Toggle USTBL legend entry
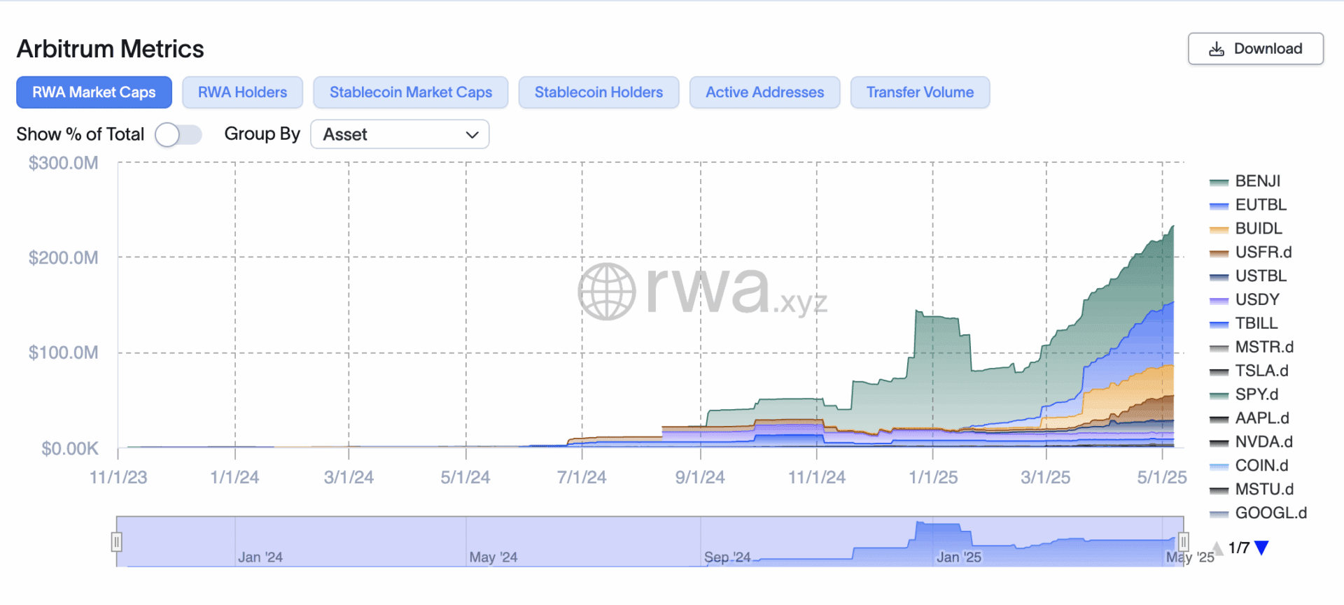1344x605 pixels. click(x=1247, y=276)
